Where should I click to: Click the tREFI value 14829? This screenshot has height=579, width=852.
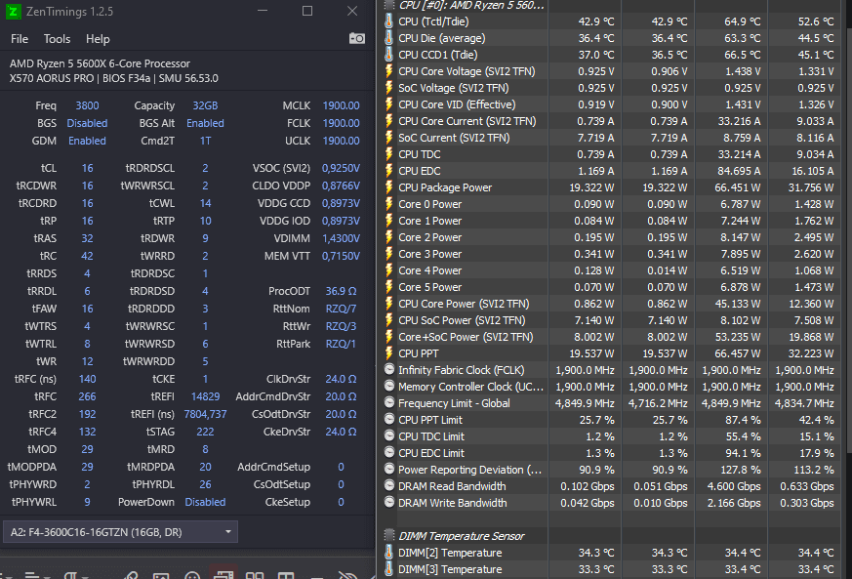(x=205, y=396)
